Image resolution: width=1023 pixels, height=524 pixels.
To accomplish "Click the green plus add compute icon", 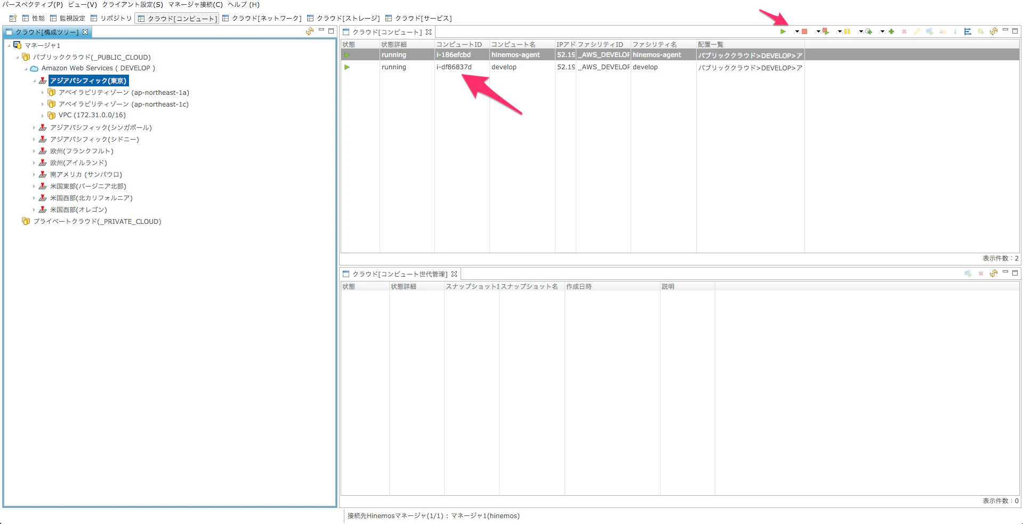I will (x=891, y=31).
